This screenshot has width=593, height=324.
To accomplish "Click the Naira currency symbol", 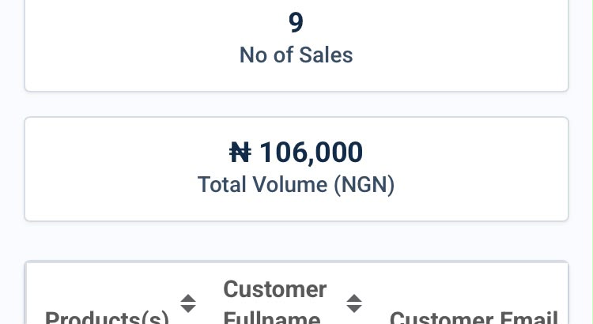I will coord(240,153).
